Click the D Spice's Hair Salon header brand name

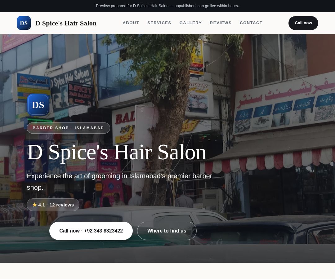tap(66, 23)
